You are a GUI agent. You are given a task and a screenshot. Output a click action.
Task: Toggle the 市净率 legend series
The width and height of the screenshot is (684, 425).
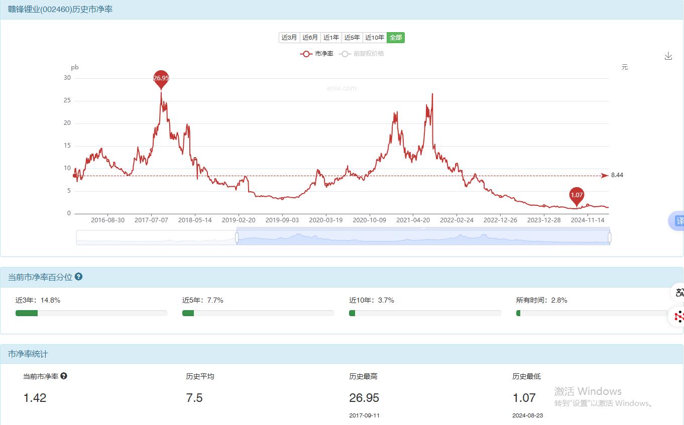pos(317,54)
